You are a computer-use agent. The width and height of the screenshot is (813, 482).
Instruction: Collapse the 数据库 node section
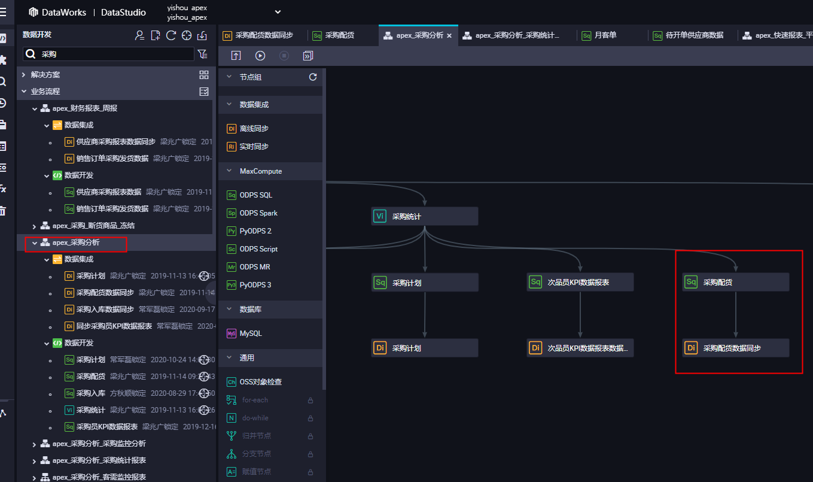[229, 310]
